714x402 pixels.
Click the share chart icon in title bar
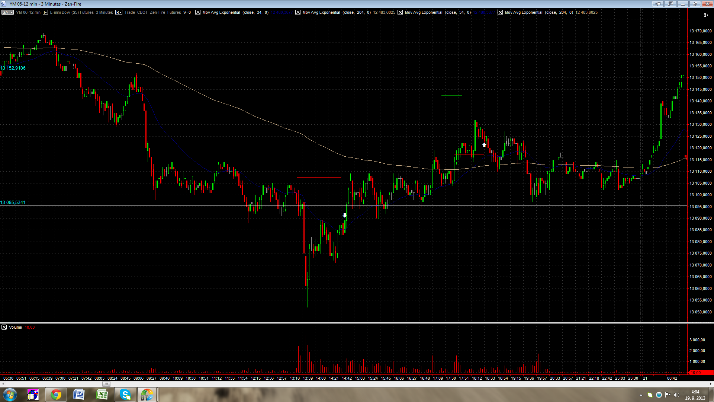click(670, 4)
